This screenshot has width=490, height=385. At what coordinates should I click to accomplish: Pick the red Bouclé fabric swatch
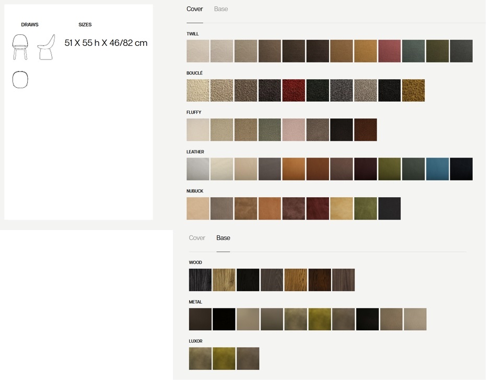[294, 90]
